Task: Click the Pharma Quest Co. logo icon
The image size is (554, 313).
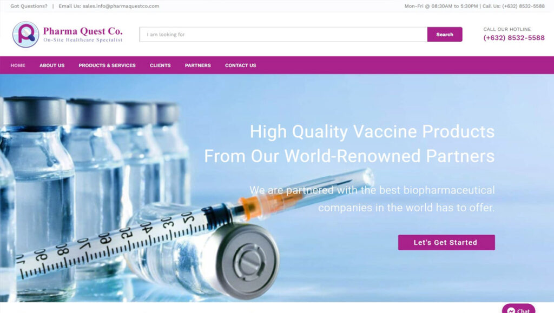Action: point(26,34)
